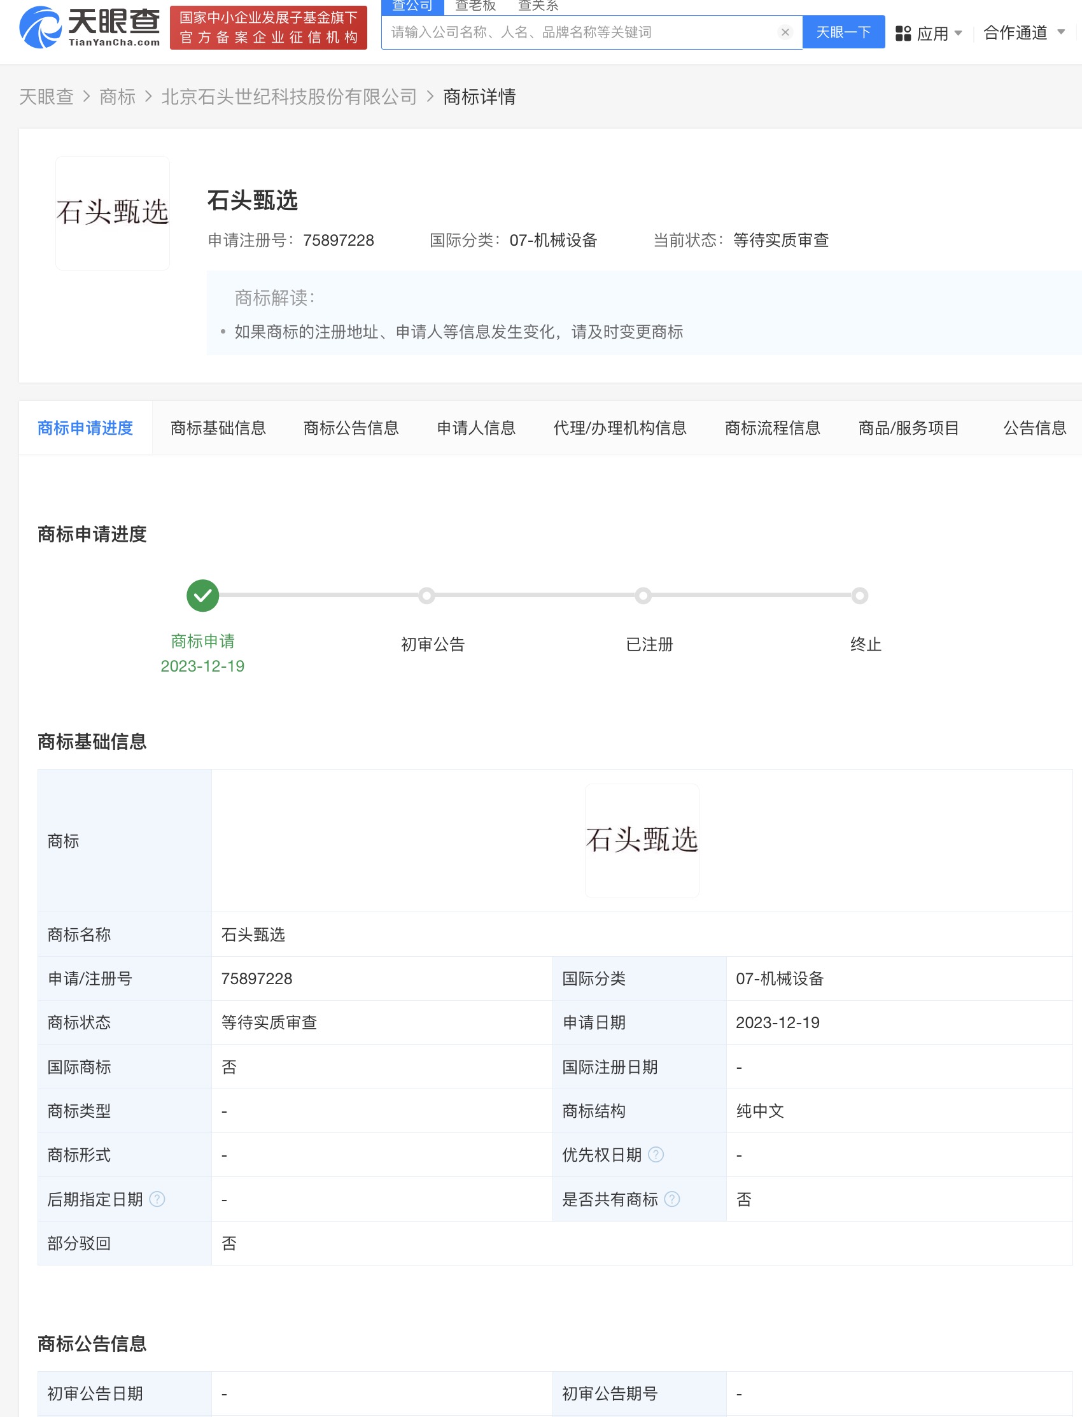Image resolution: width=1082 pixels, height=1417 pixels.
Task: Select the 查老板 search type
Action: (474, 5)
